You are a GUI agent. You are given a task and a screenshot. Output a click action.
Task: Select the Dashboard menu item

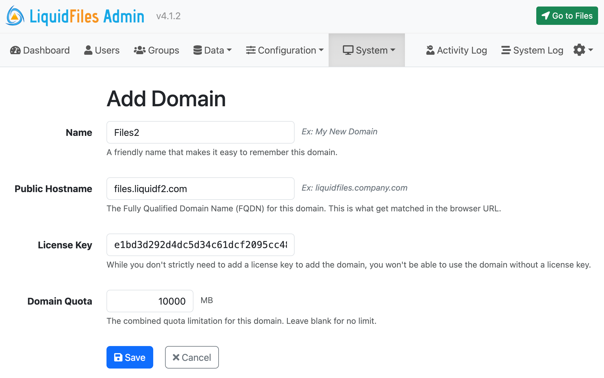pyautogui.click(x=39, y=50)
